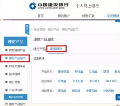The height and width of the screenshot is (106, 120).
Task: Click the 最近使用功能 header bar
Action: pos(16,97)
